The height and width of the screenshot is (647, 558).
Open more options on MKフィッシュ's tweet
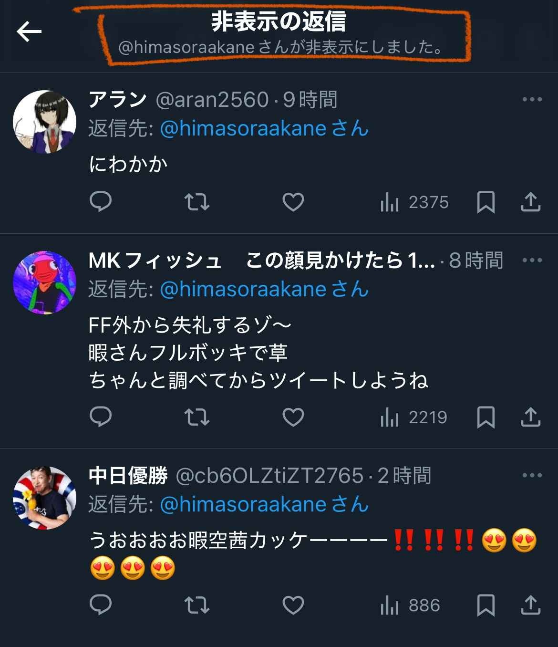[x=532, y=260]
